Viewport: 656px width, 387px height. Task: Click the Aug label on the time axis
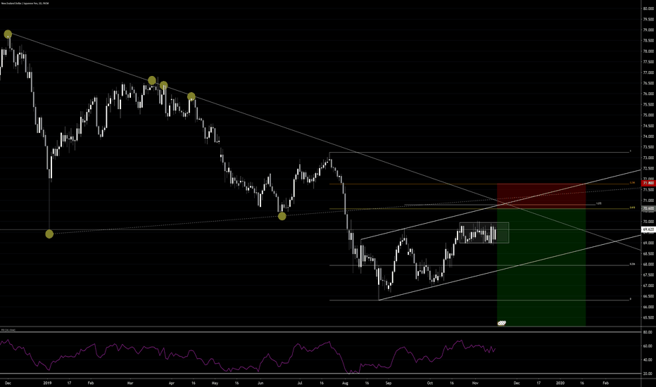[345, 383]
